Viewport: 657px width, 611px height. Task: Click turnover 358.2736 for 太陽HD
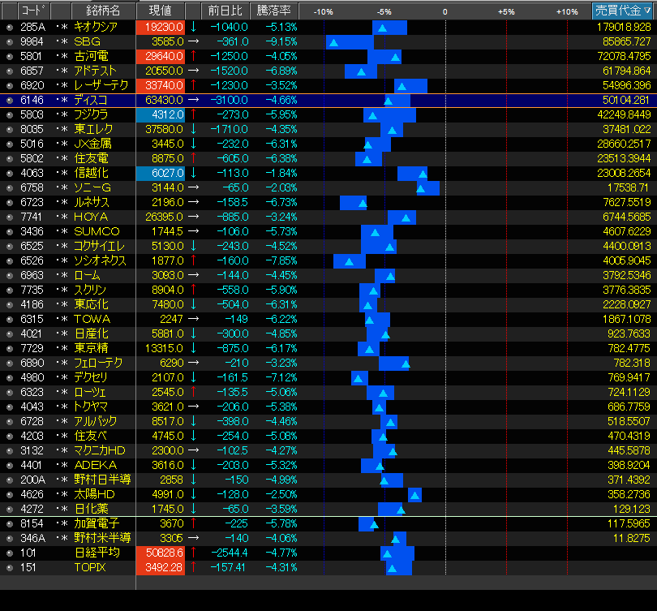629,494
